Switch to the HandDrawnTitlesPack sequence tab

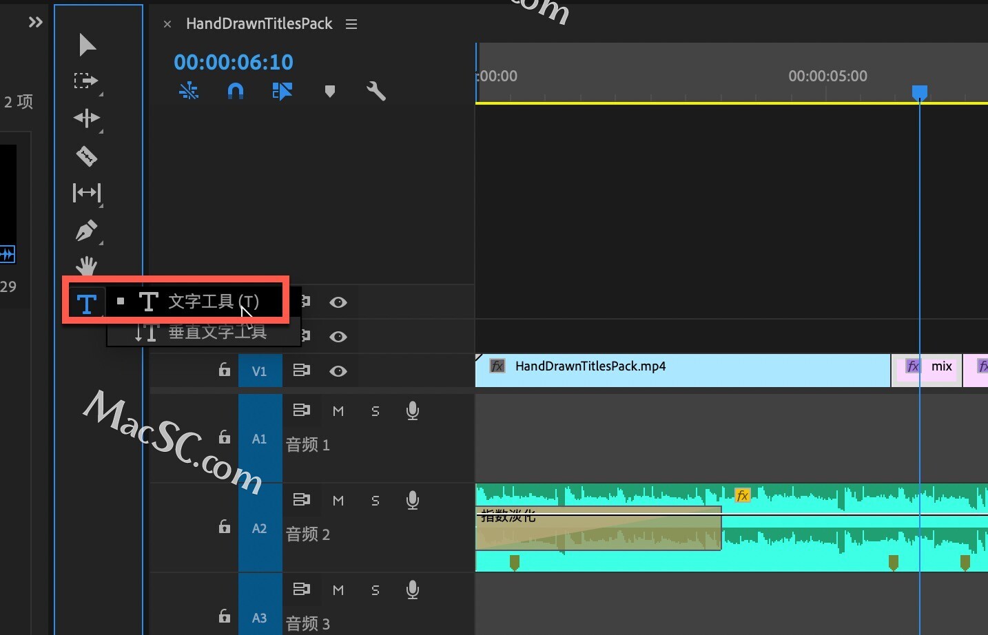(259, 23)
